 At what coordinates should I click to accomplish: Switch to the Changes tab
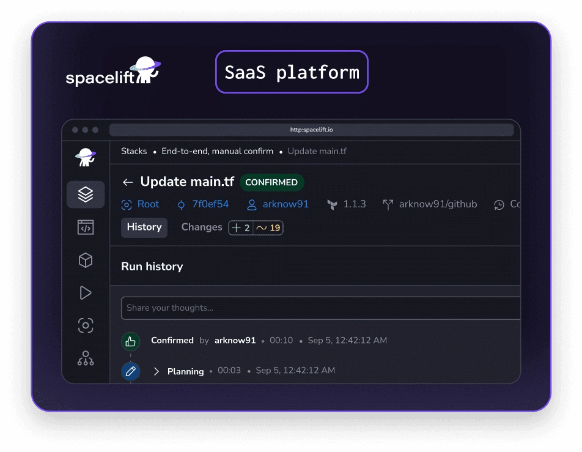click(x=202, y=228)
